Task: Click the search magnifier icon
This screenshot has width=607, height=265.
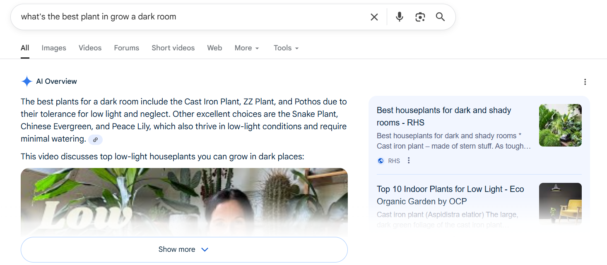Action: tap(440, 17)
